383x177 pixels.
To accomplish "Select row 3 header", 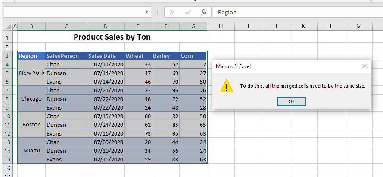I will tap(7, 56).
